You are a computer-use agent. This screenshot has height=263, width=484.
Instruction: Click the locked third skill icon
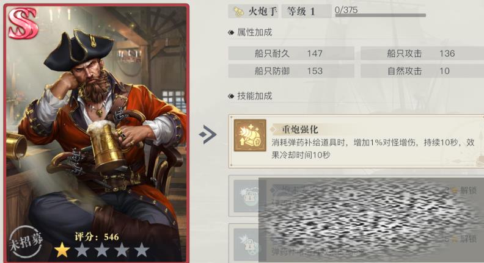[247, 245]
